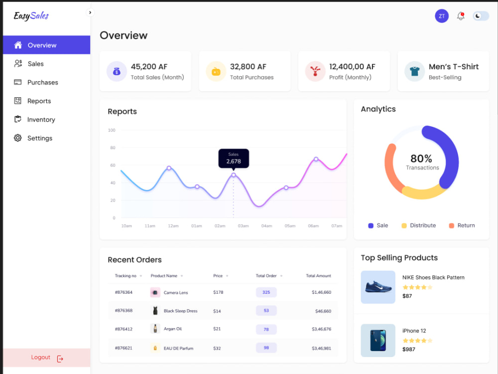Click NIKE Shoes Black Pattern title
This screenshot has width=498, height=374.
coord(433,277)
